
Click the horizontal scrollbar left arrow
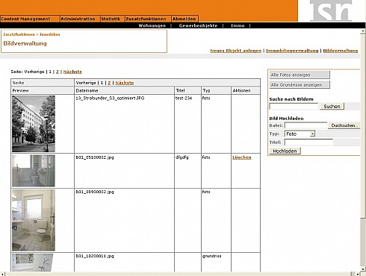(2, 274)
